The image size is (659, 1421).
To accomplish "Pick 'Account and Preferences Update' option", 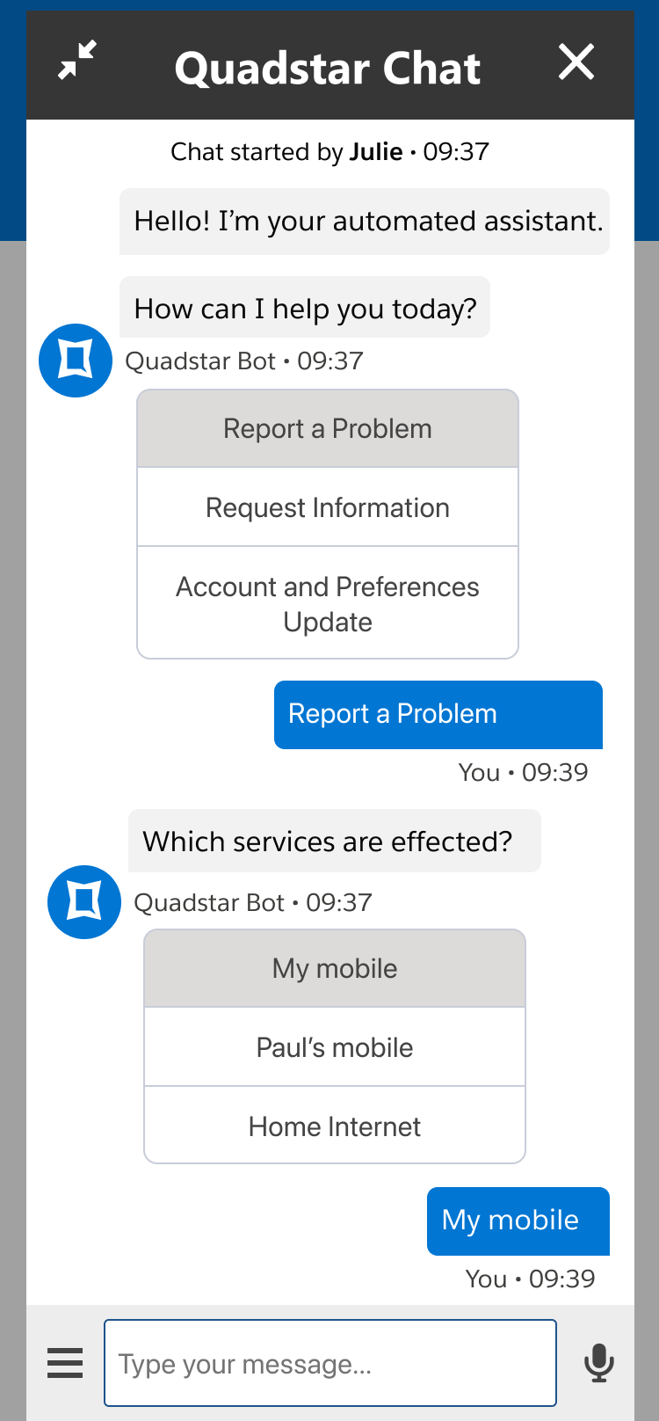I will (328, 603).
